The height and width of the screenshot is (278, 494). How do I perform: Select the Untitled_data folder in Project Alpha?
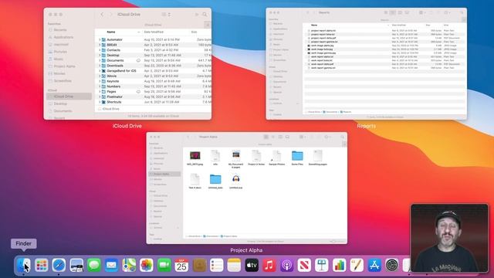[215, 179]
